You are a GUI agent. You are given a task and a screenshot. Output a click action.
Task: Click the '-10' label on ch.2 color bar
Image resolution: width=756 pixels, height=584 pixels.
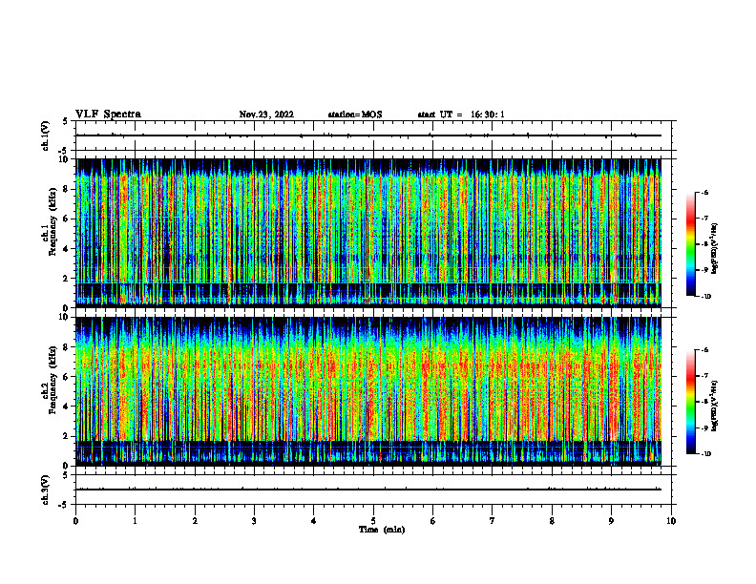(x=705, y=454)
